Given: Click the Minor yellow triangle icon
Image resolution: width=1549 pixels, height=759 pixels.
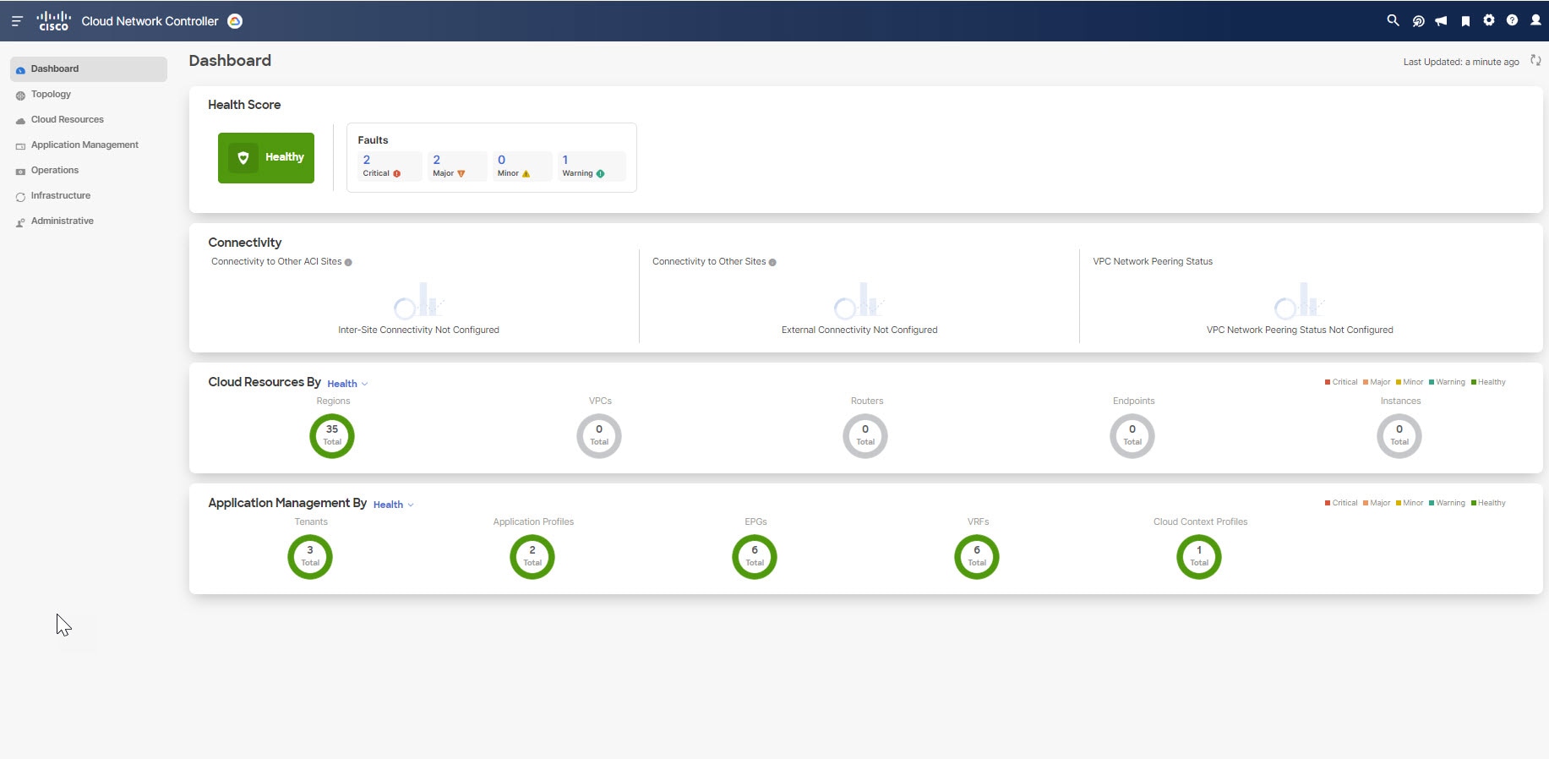Looking at the screenshot, I should pyautogui.click(x=526, y=174).
